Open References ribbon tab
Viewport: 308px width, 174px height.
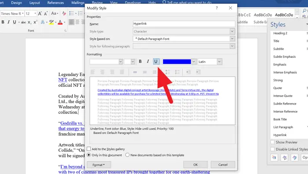click(x=55, y=3)
